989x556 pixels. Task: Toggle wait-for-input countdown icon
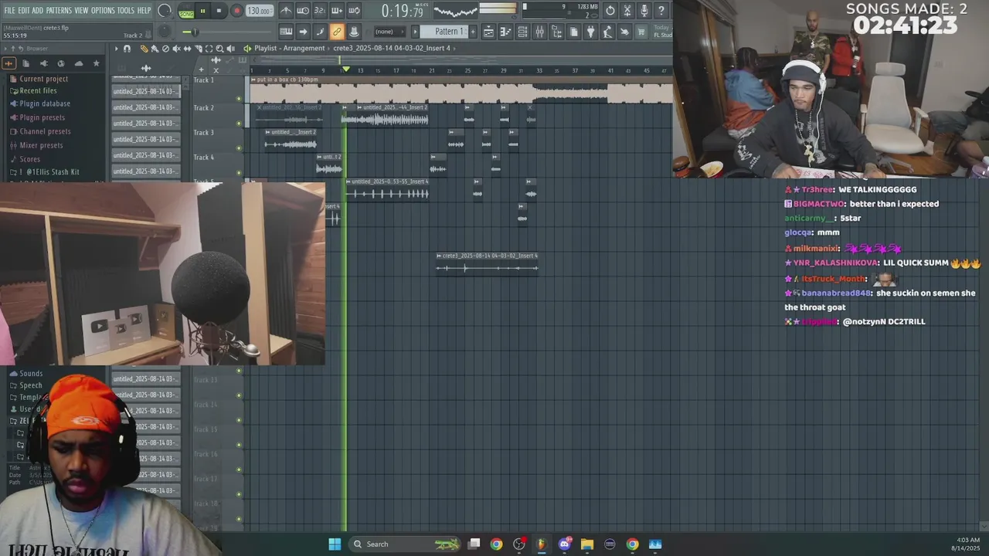[303, 11]
